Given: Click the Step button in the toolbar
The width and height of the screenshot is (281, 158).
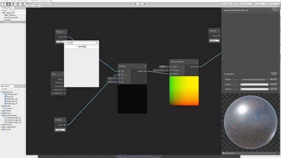Looking at the screenshot, I should [x=145, y=4].
